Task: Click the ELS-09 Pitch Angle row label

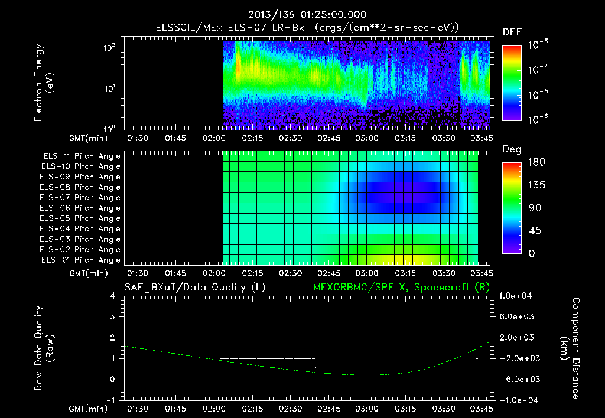Action: pos(80,177)
